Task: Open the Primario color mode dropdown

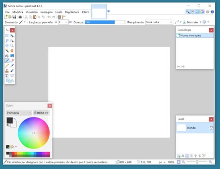Action: (19, 113)
